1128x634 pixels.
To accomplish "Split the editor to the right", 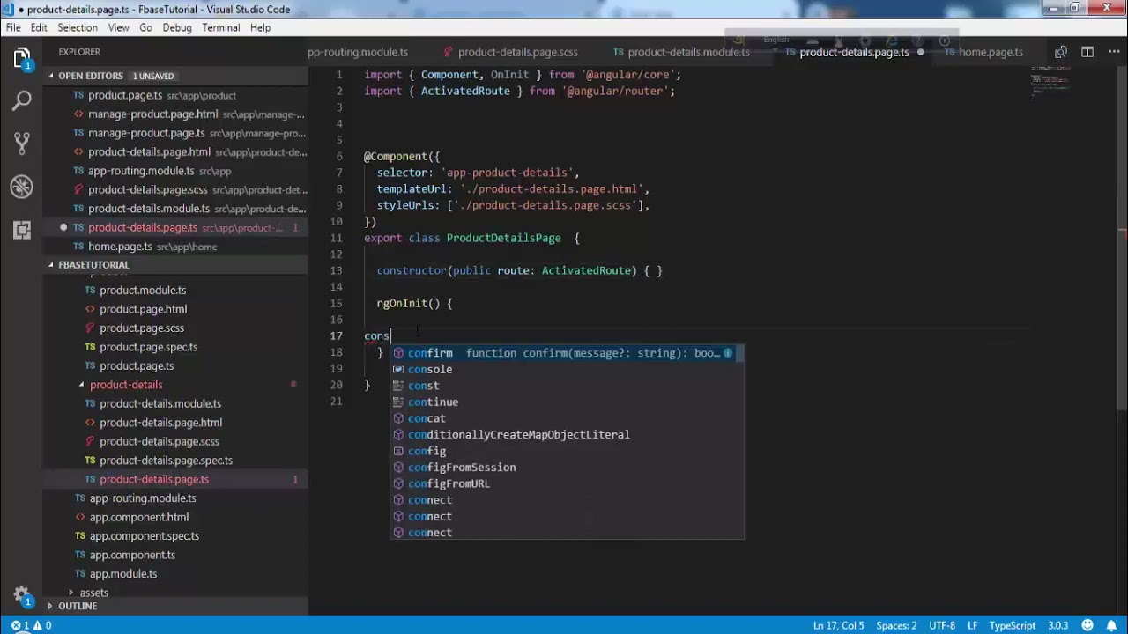I will 1087,52.
